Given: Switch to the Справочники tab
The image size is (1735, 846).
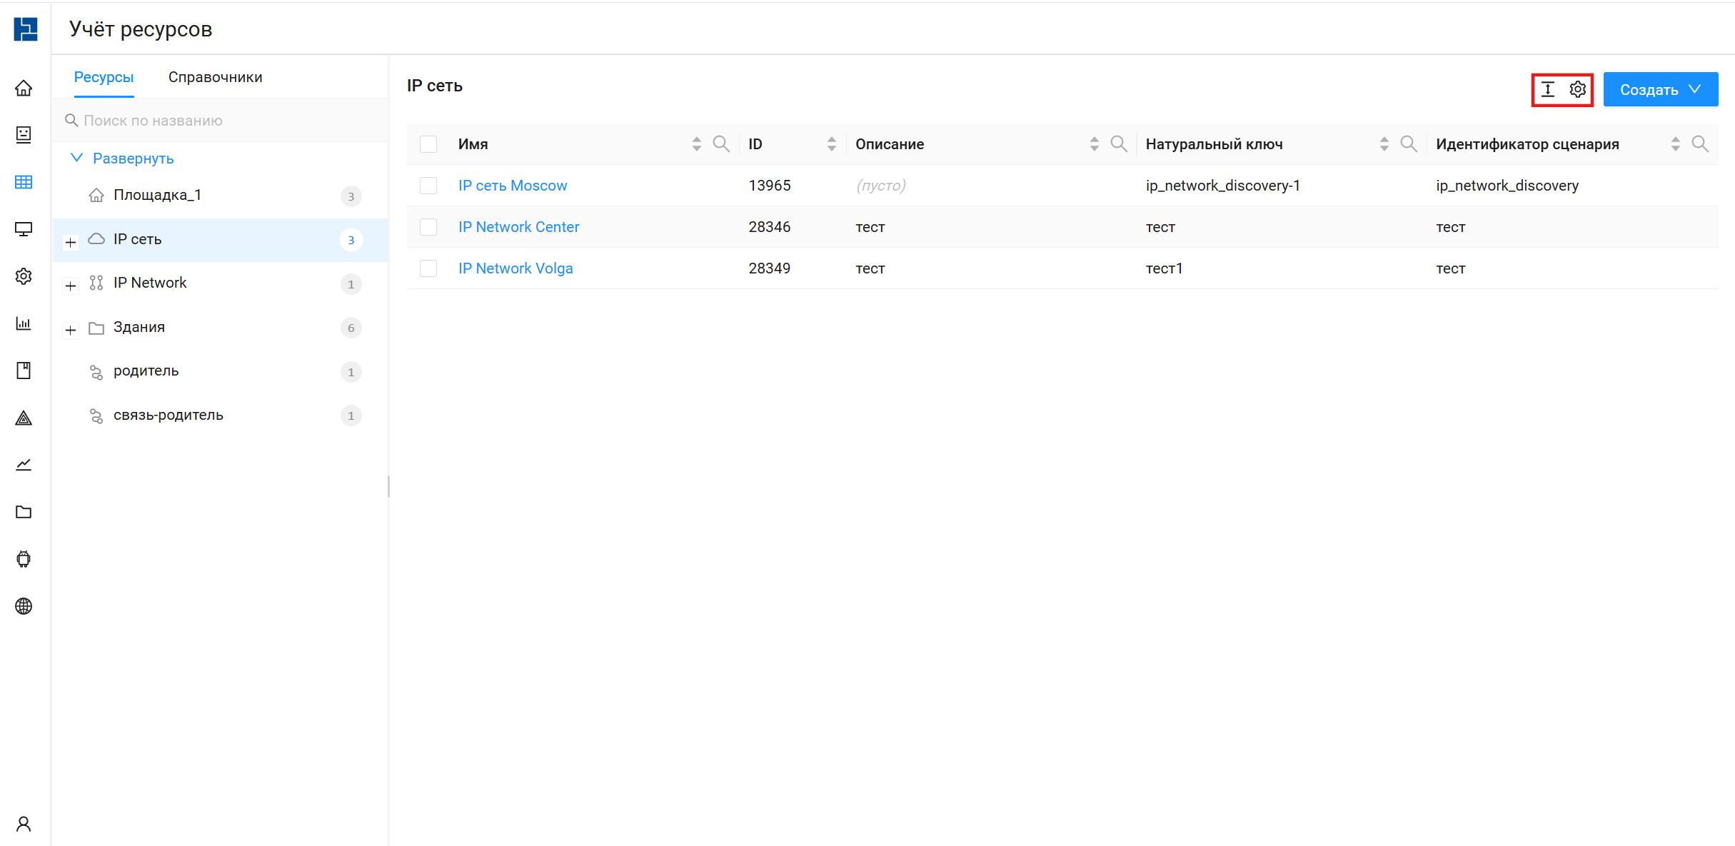Looking at the screenshot, I should (x=215, y=77).
